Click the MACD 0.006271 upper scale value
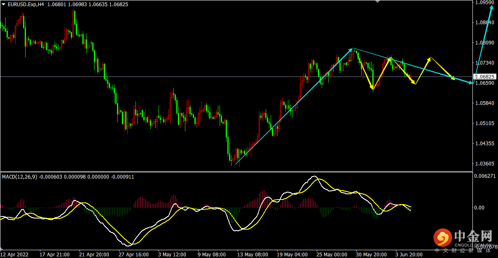498x258 pixels. pyautogui.click(x=484, y=176)
